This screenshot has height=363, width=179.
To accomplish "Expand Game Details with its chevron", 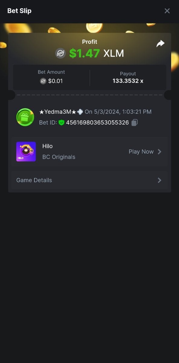I will click(159, 180).
